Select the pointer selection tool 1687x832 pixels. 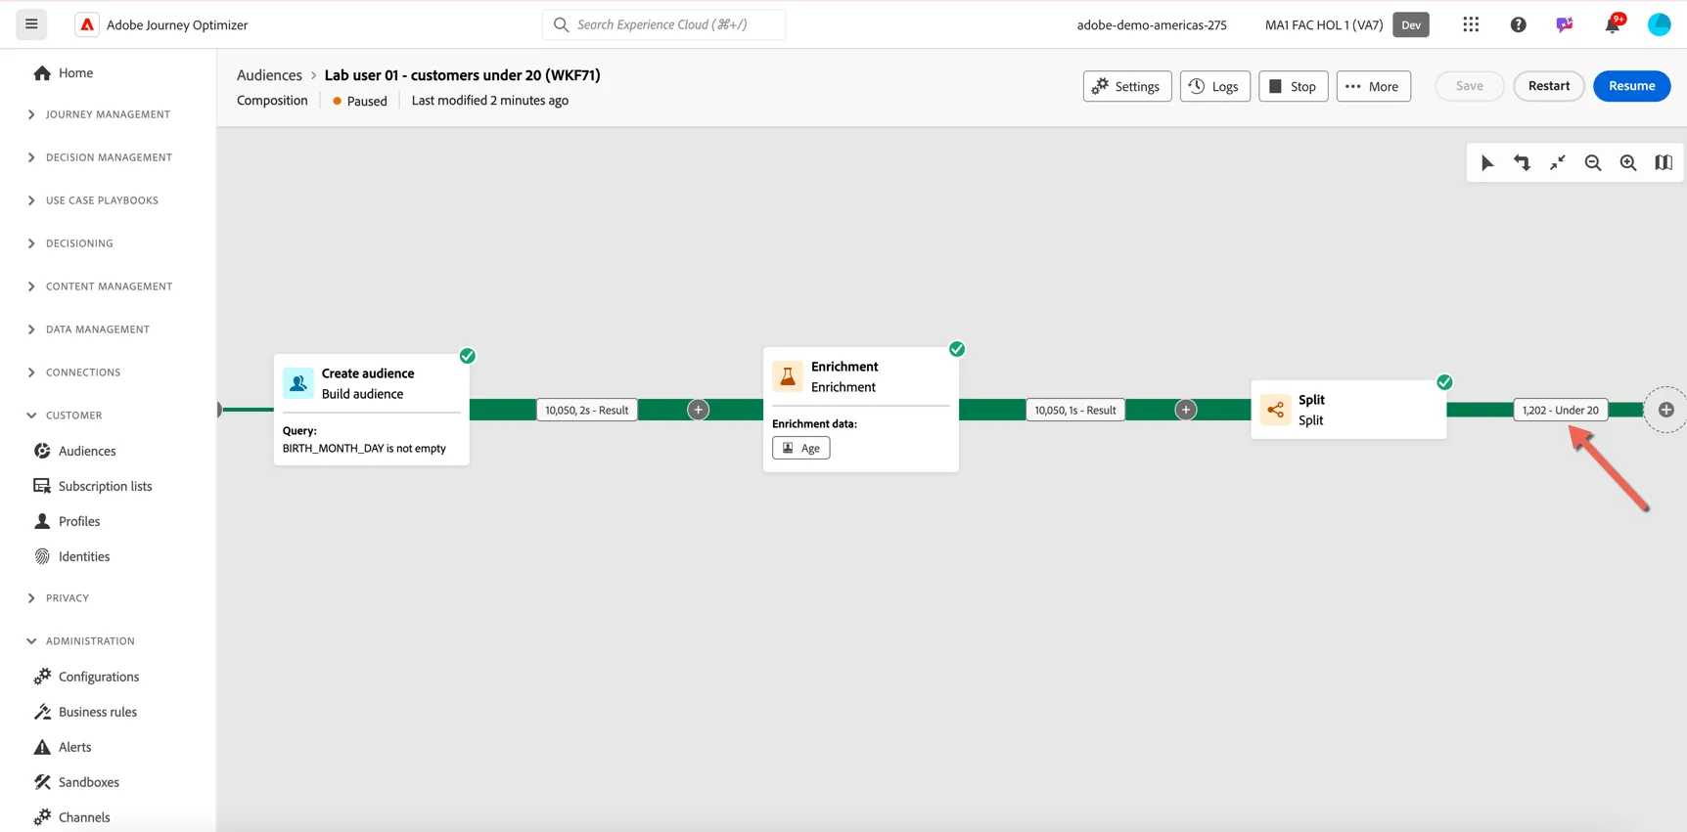coord(1486,163)
